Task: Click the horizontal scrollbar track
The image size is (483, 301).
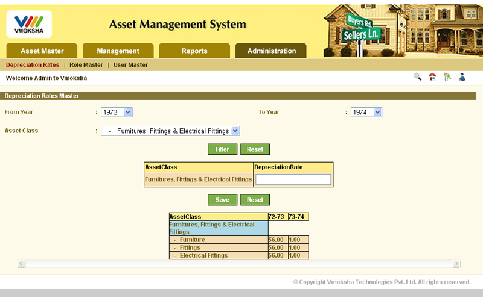Action: [x=238, y=264]
